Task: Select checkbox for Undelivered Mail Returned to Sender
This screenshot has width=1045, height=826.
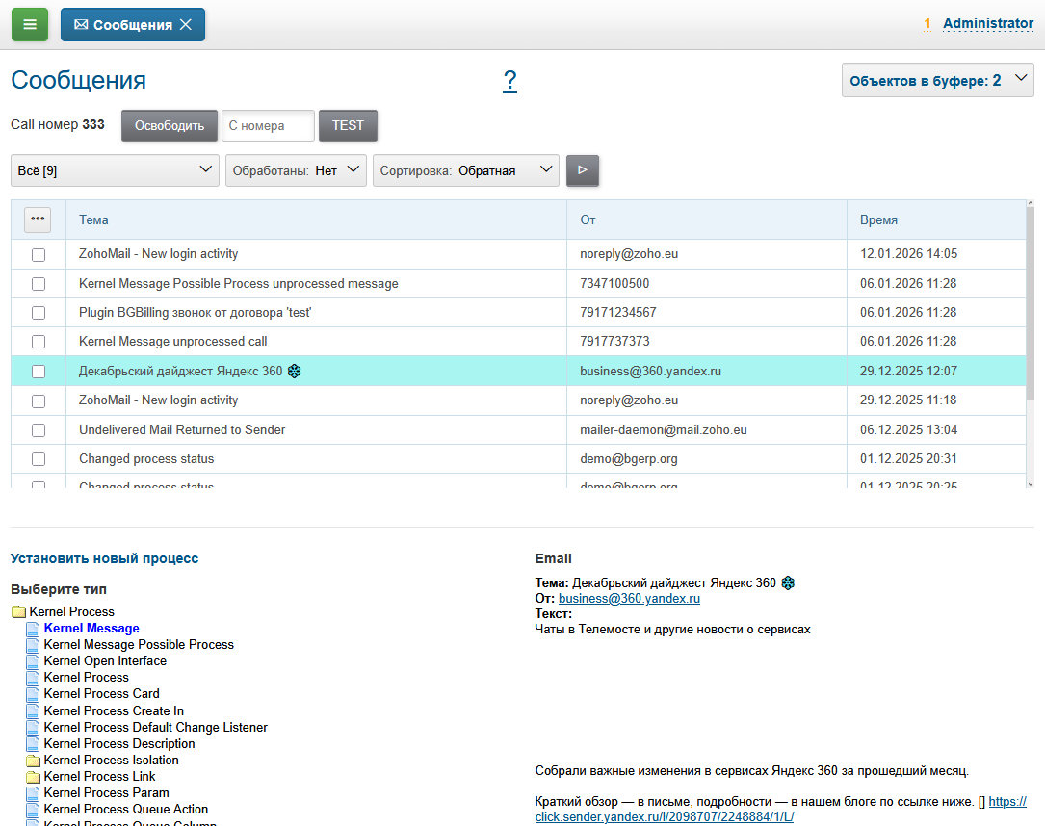Action: click(x=39, y=430)
